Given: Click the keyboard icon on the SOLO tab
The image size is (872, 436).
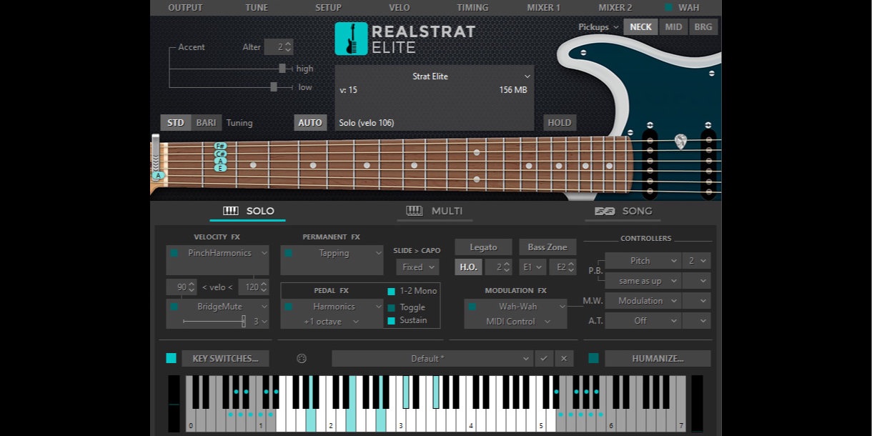Looking at the screenshot, I should pyautogui.click(x=230, y=210).
